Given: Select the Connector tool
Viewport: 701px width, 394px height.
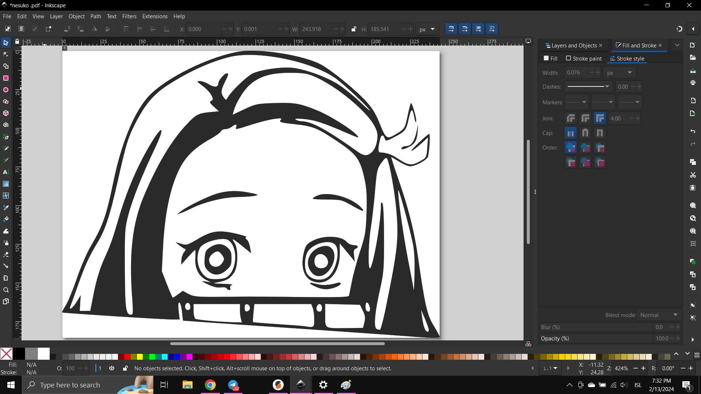Looking at the screenshot, I should 6,266.
